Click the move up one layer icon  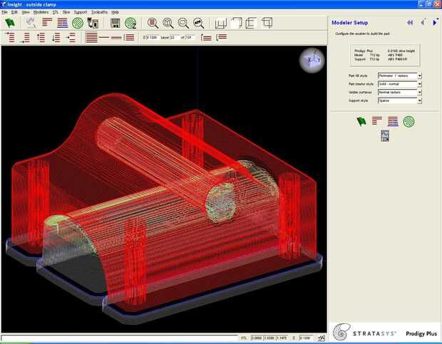pyautogui.click(x=41, y=38)
